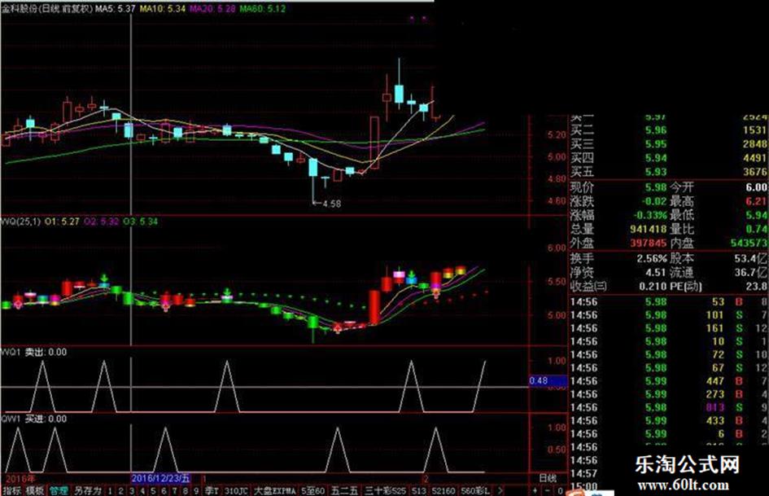Switch to the 52160 template tab
The height and width of the screenshot is (496, 769).
tap(443, 490)
